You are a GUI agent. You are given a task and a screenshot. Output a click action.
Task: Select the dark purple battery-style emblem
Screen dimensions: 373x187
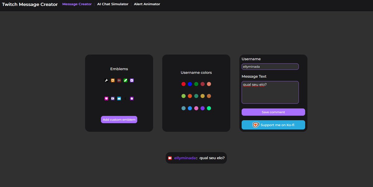pos(113,99)
